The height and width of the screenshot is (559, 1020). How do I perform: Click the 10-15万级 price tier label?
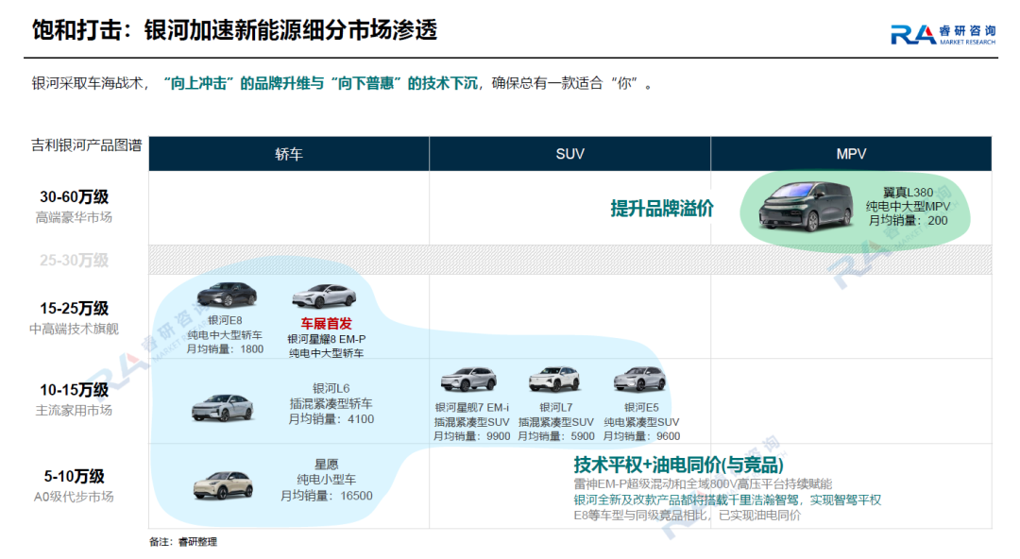click(x=75, y=390)
